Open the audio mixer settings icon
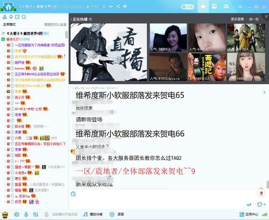This screenshot has width=269, height=220. click(35, 215)
